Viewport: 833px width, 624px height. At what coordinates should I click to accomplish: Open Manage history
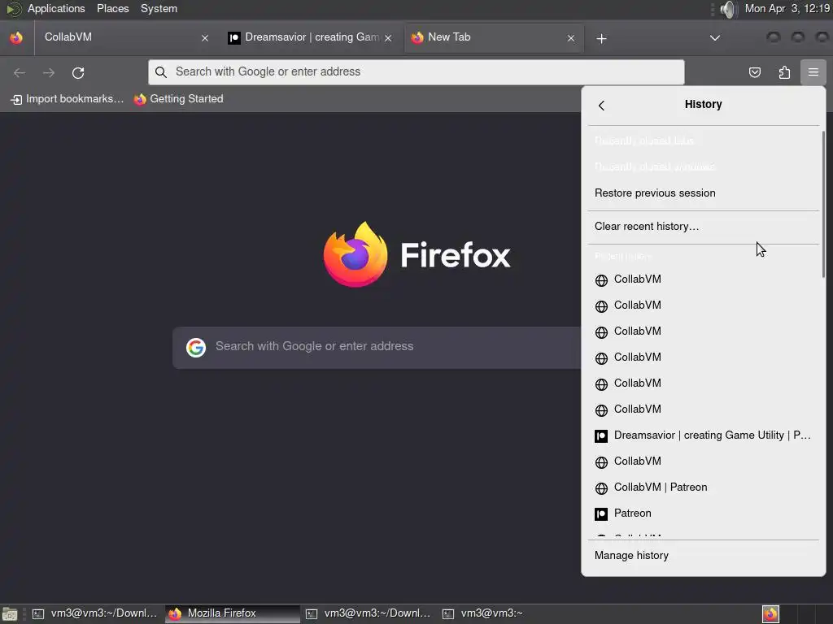(704, 556)
